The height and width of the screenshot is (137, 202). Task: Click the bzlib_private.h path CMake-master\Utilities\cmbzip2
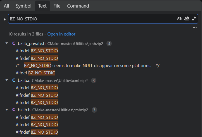75,44
